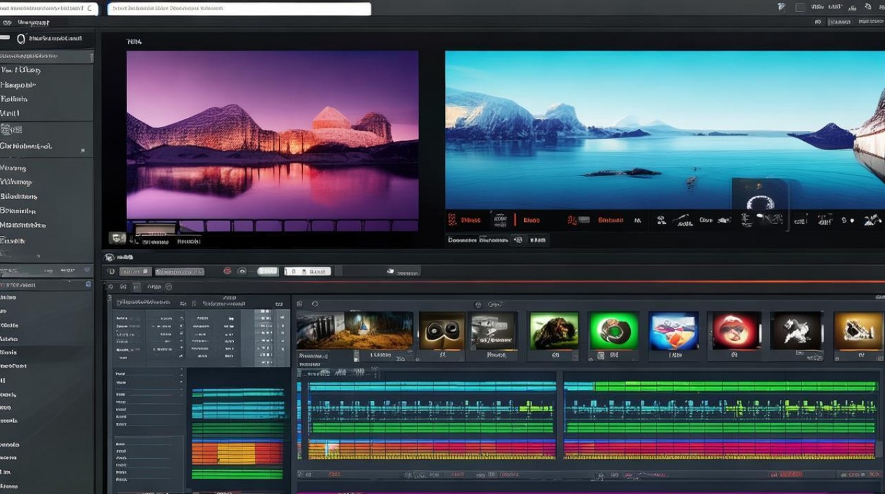
Task: Select the green ring thumbnail
Action: (613, 331)
